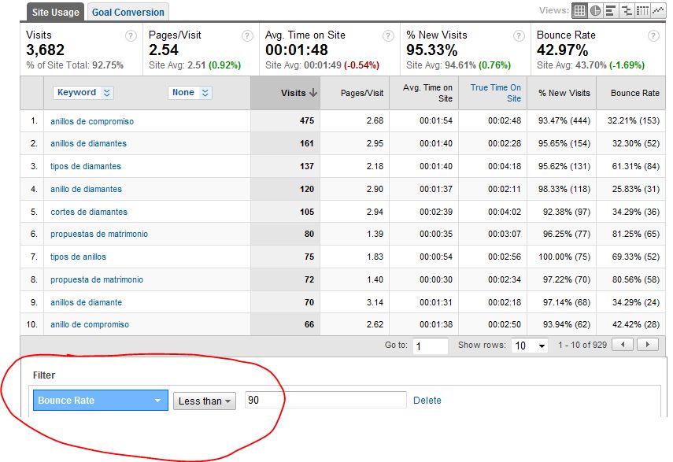Open the trend graph view
This screenshot has height=462, width=673.
point(657,10)
